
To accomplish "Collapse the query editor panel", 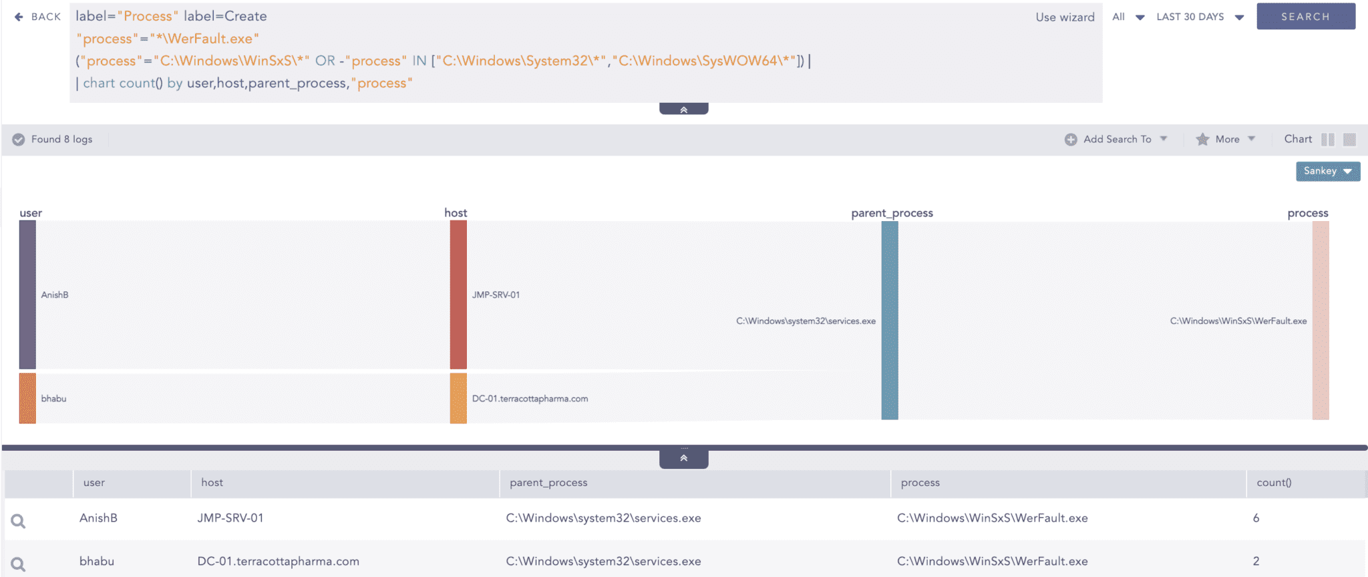I will (683, 110).
